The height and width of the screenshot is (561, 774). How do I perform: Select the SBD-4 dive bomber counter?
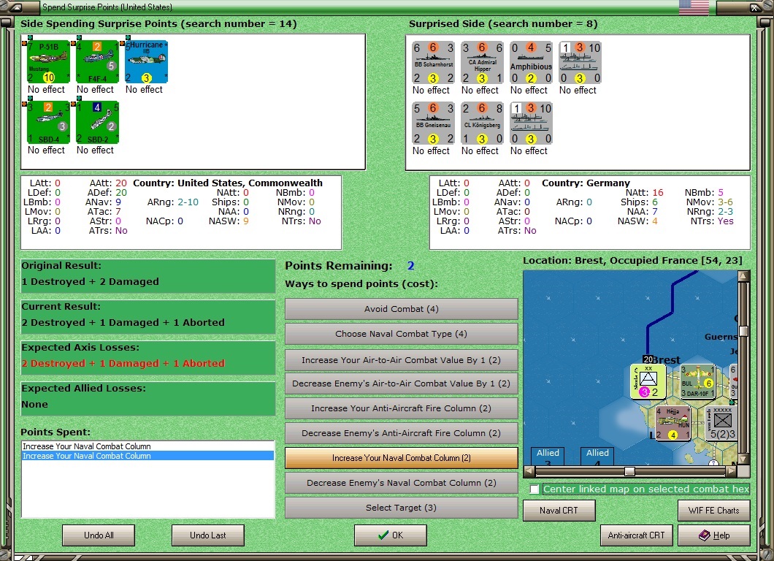pyautogui.click(x=48, y=123)
